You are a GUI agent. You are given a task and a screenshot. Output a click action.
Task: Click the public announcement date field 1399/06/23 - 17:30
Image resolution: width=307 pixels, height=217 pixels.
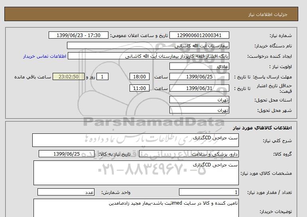coord(78,35)
